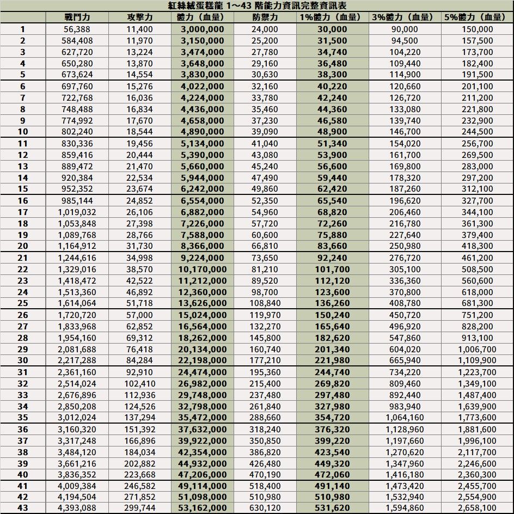This screenshot has height=514, width=514.
Task: Select cell value 3,317,248
Action: click(x=77, y=441)
